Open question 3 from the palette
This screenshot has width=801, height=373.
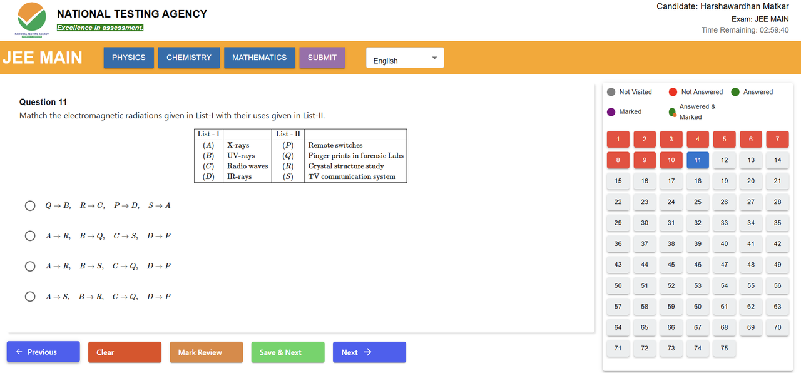click(x=671, y=139)
